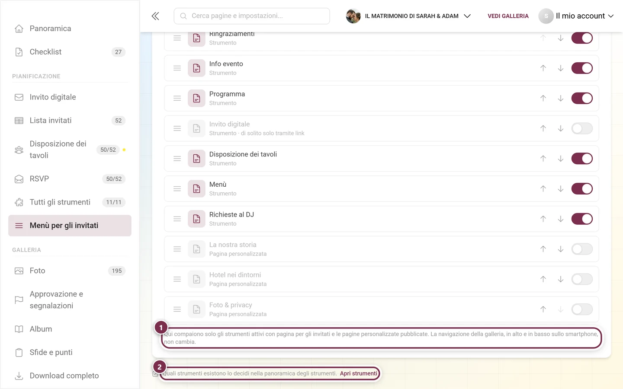
Task: Expand the wedding event selector dropdown
Action: click(x=408, y=16)
